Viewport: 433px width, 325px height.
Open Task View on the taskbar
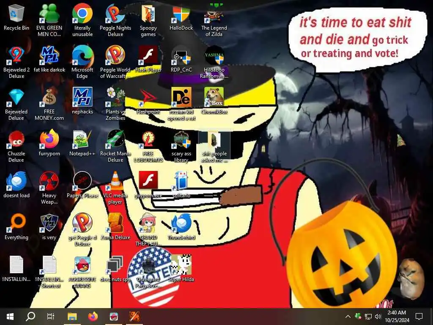pos(51,317)
